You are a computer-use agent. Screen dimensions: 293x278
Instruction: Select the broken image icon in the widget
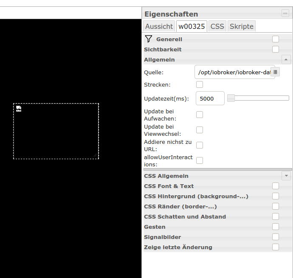[19, 109]
